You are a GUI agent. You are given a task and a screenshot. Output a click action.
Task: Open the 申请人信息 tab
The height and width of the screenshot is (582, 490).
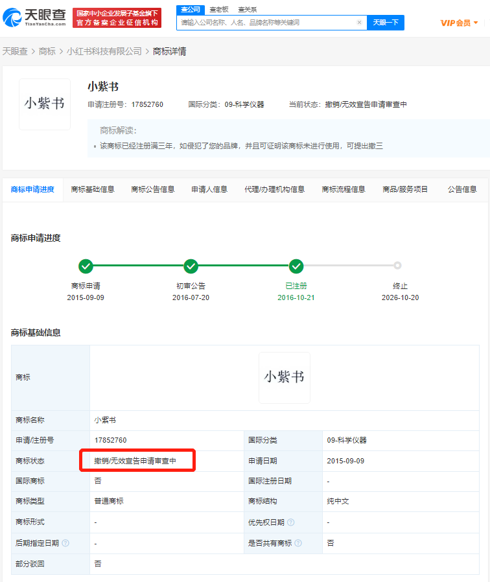209,190
